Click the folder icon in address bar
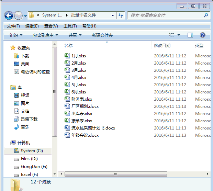The image size is (213, 191). pyautogui.click(x=32, y=15)
